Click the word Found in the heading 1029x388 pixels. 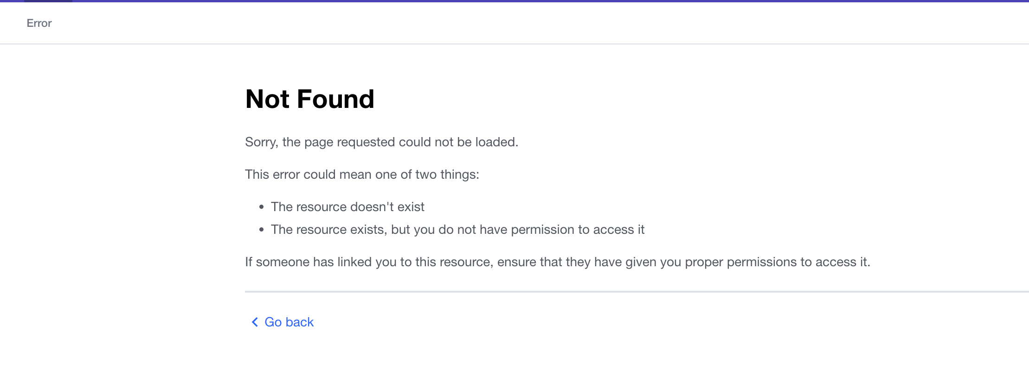pyautogui.click(x=335, y=99)
